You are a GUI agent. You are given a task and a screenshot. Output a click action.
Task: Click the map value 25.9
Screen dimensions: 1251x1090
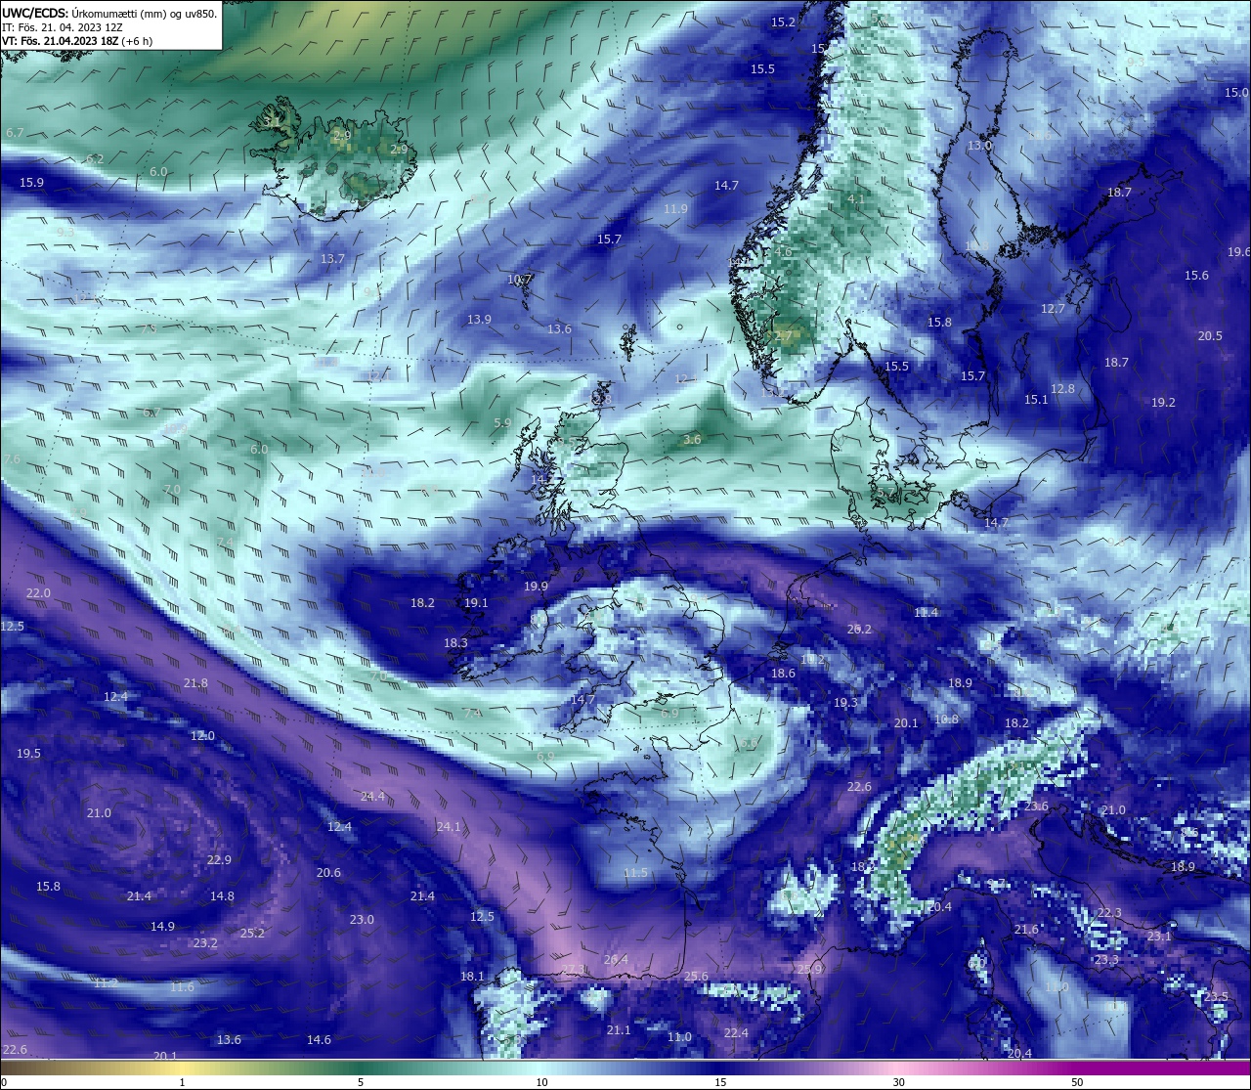[809, 969]
